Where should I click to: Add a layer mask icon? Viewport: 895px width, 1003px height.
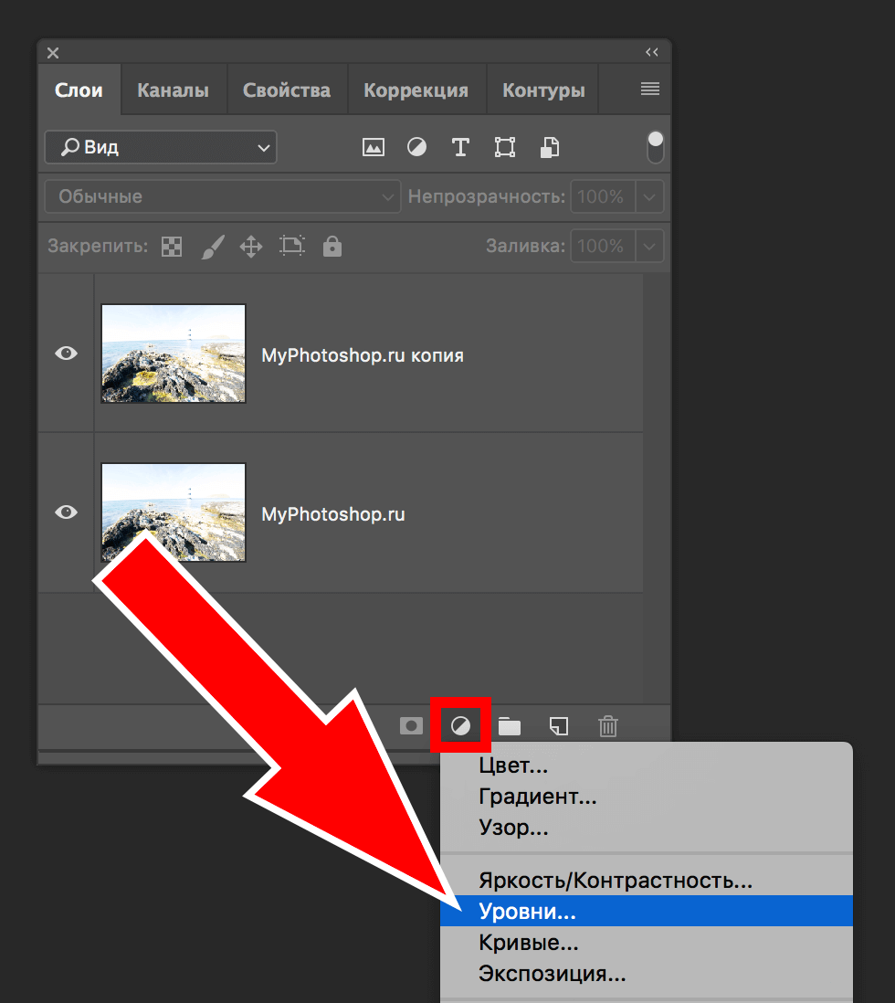click(x=412, y=726)
